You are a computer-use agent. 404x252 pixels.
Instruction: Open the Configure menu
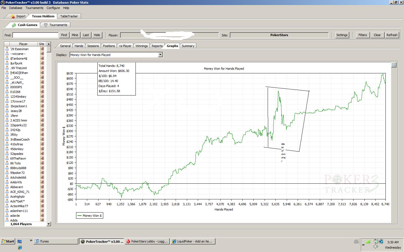pyautogui.click(x=53, y=8)
